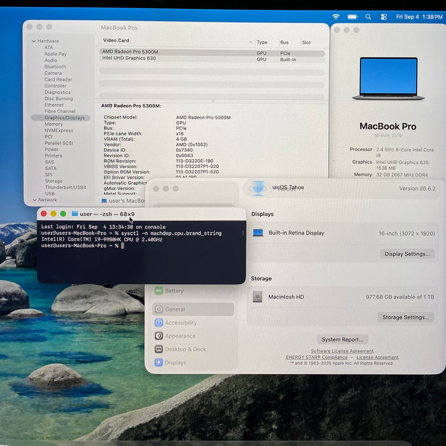Click the Macintosh HD drive icon
Image resolution: width=446 pixels, height=446 pixels.
click(x=257, y=297)
